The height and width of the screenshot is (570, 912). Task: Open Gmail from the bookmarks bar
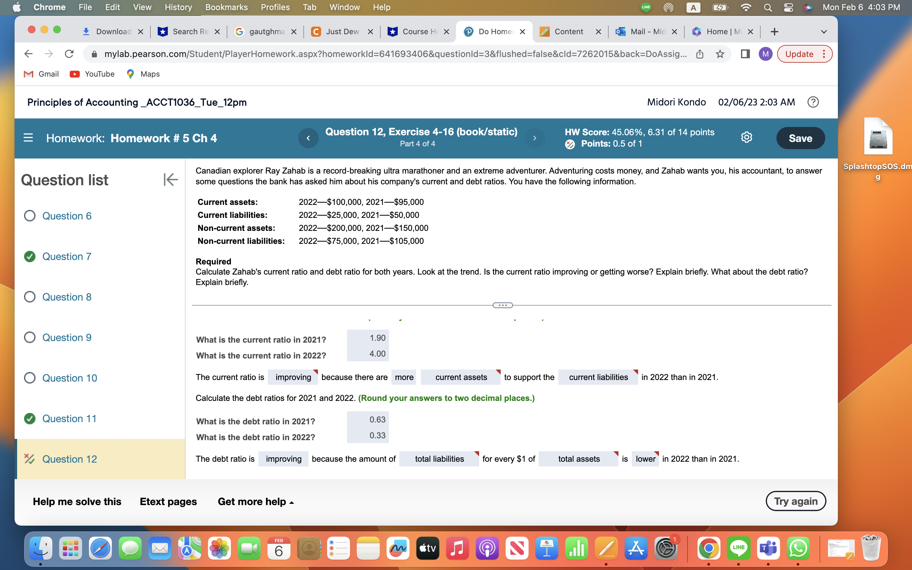[41, 74]
